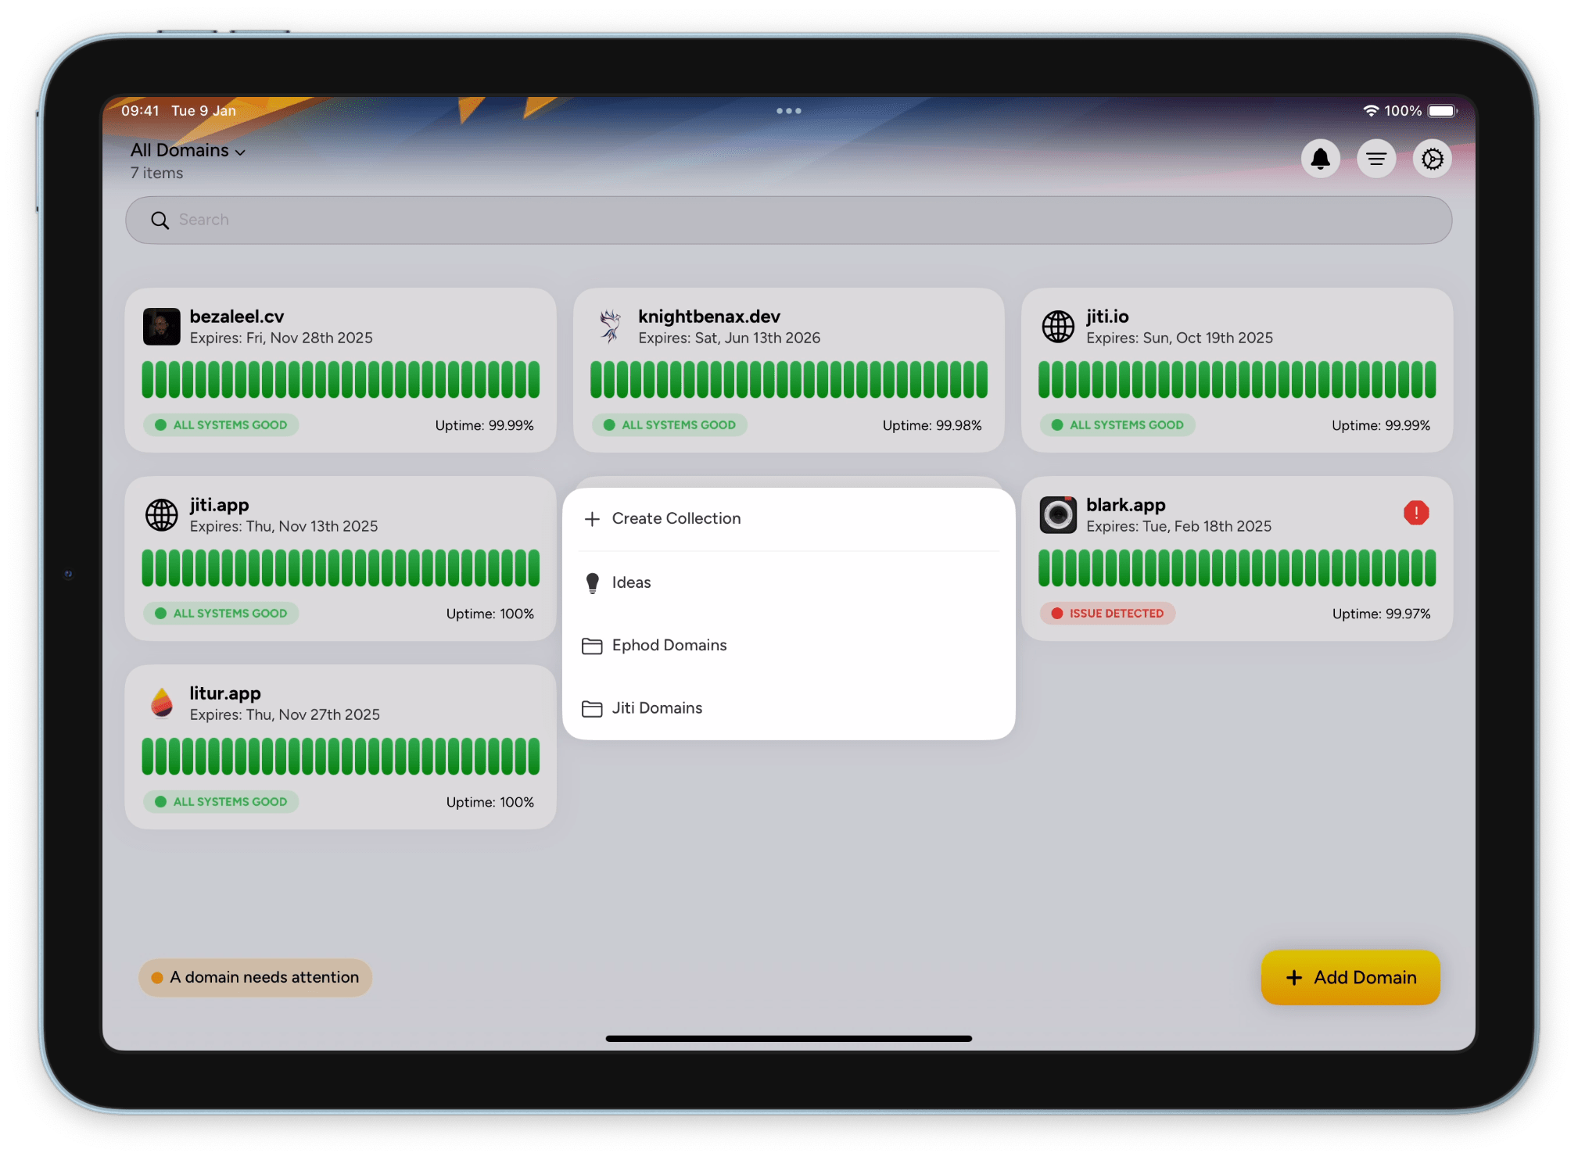
Task: Click the globe icon for jiti.io
Action: point(1058,326)
